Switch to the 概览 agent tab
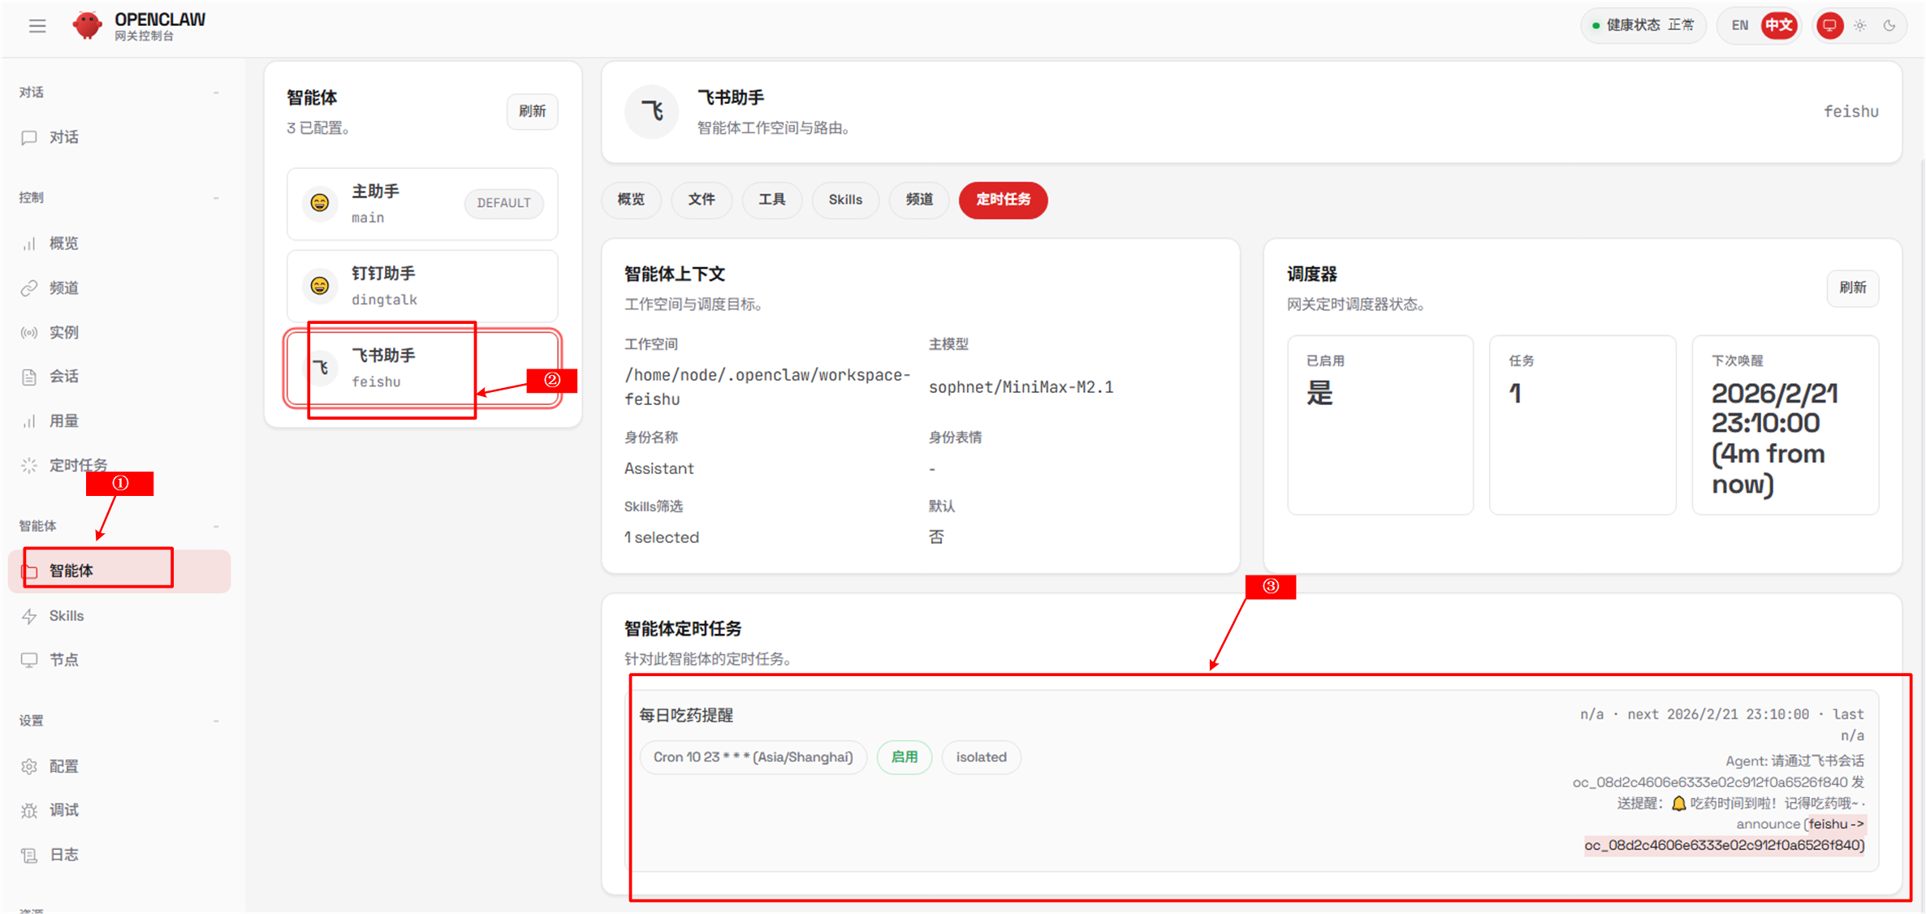 point(631,200)
